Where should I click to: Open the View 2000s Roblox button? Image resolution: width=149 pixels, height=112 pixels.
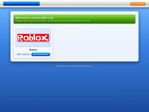pyautogui.click(x=41, y=54)
